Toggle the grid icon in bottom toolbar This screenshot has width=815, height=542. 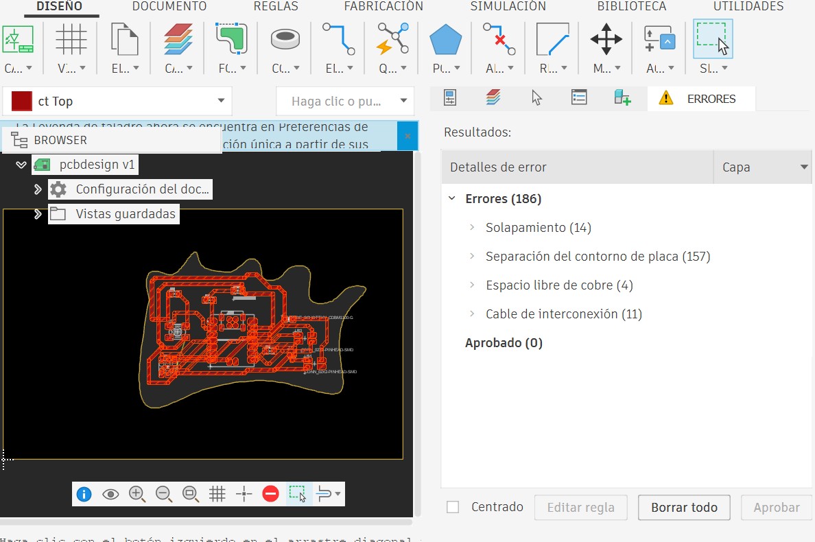[217, 494]
